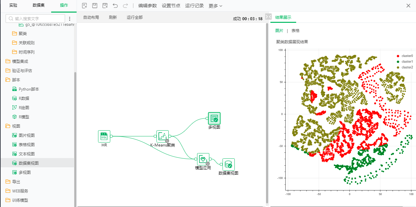Click the save-as toolbar icon

click(x=105, y=6)
